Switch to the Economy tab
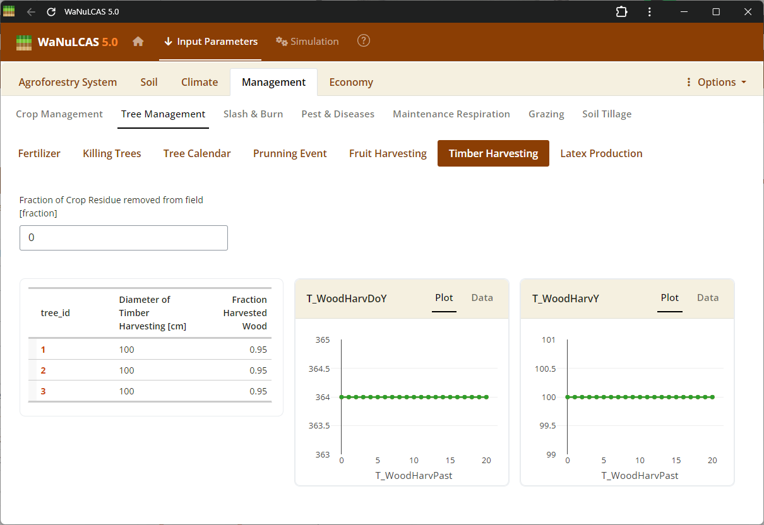The height and width of the screenshot is (525, 764). coord(351,82)
